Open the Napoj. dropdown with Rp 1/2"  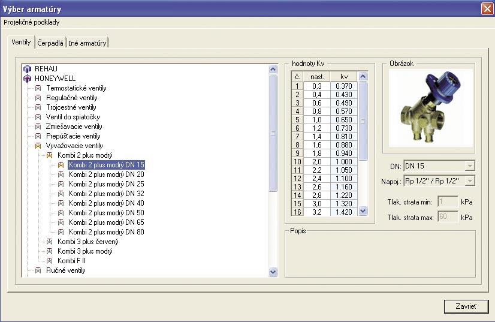point(470,181)
